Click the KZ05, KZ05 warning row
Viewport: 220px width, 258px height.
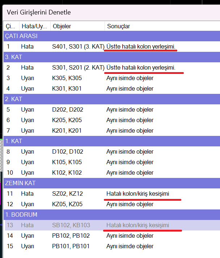pos(67,204)
